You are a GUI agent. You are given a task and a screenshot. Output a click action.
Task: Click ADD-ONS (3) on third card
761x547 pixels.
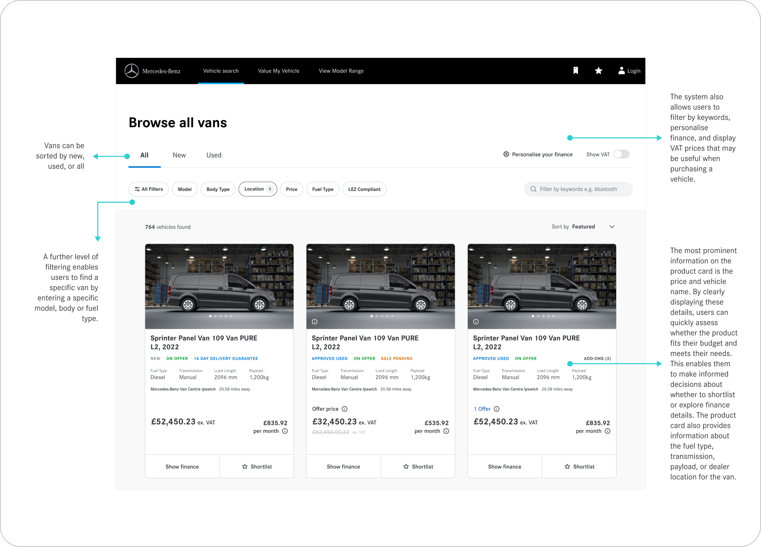597,358
